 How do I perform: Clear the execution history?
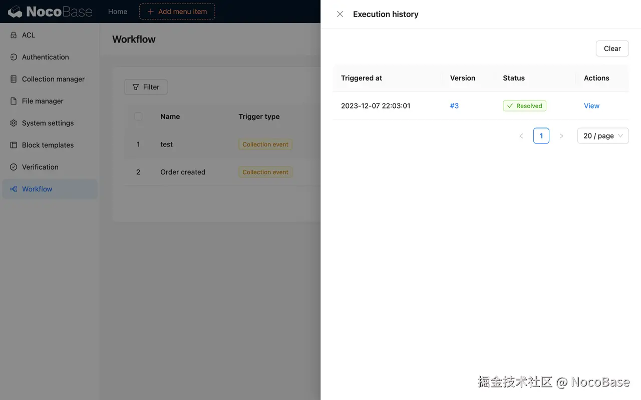(612, 48)
